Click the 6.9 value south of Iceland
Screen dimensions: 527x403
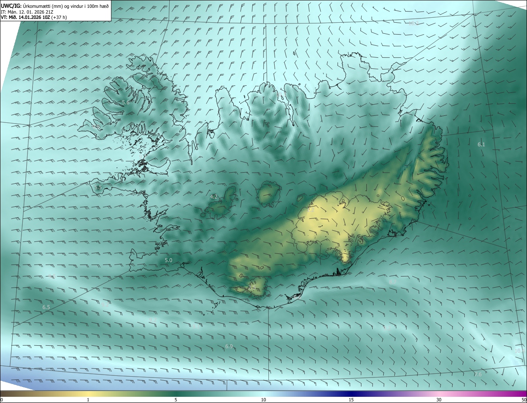[x=229, y=346]
